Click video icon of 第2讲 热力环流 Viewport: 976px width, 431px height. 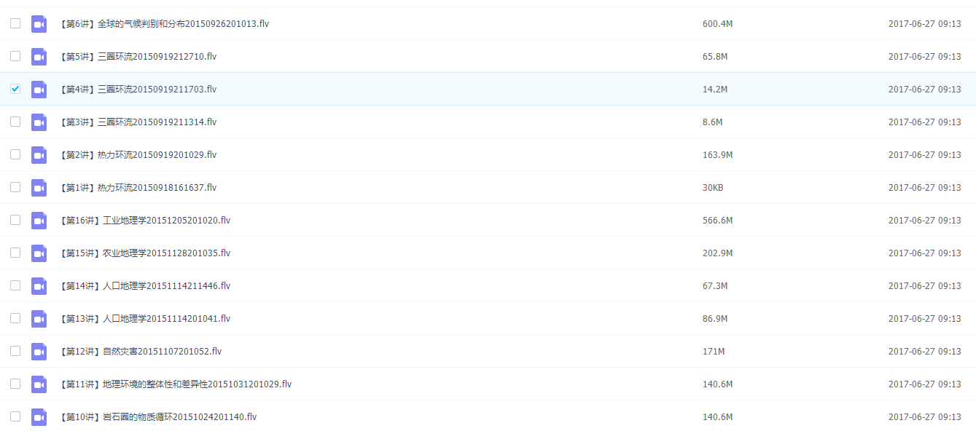(39, 155)
